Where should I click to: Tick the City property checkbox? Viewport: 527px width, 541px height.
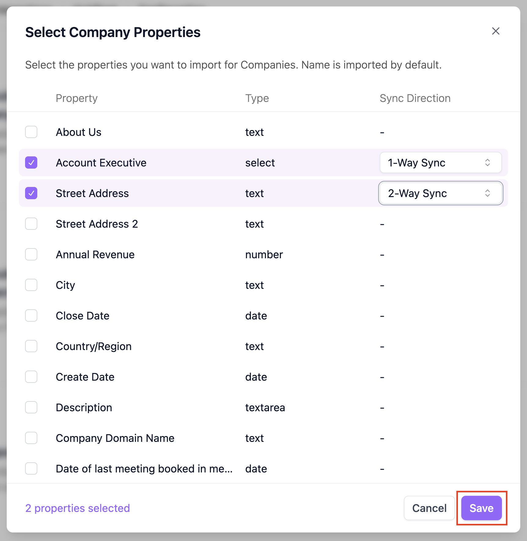31,285
